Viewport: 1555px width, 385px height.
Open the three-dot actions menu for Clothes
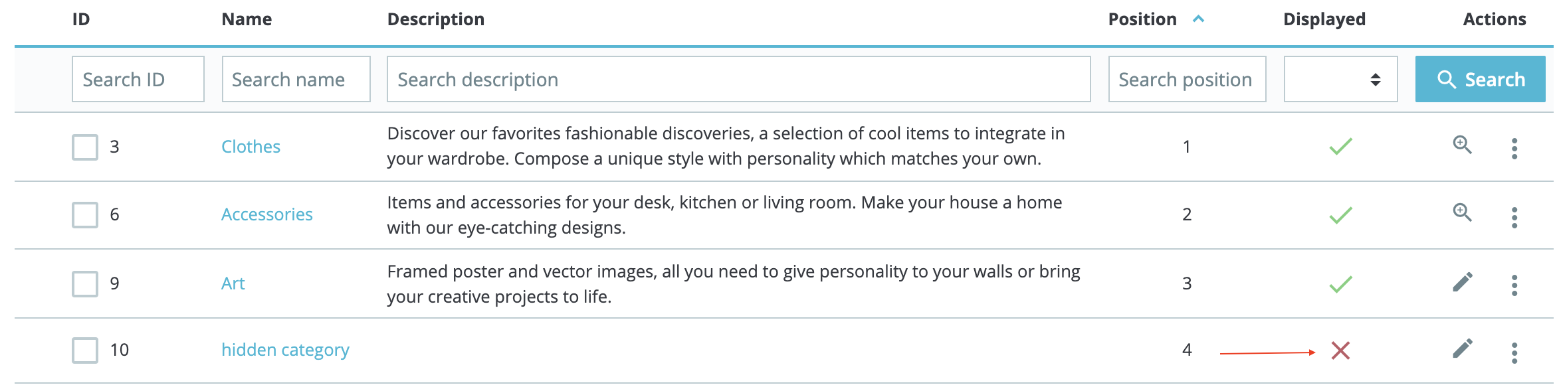(x=1515, y=149)
